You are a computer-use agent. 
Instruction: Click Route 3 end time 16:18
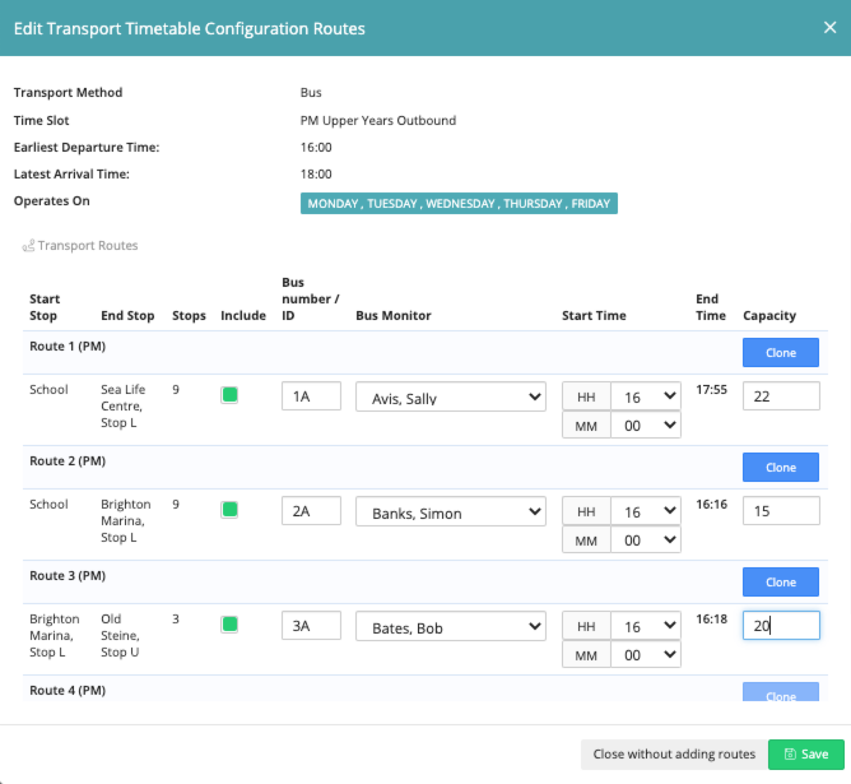(x=711, y=619)
